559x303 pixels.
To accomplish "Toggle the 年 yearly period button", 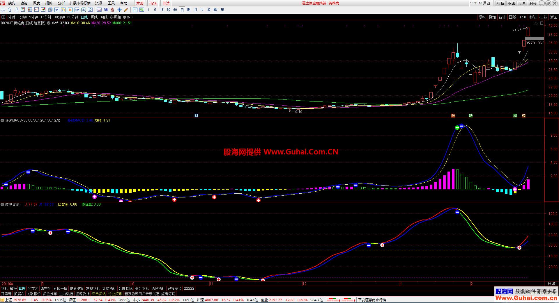I will 222,10.
